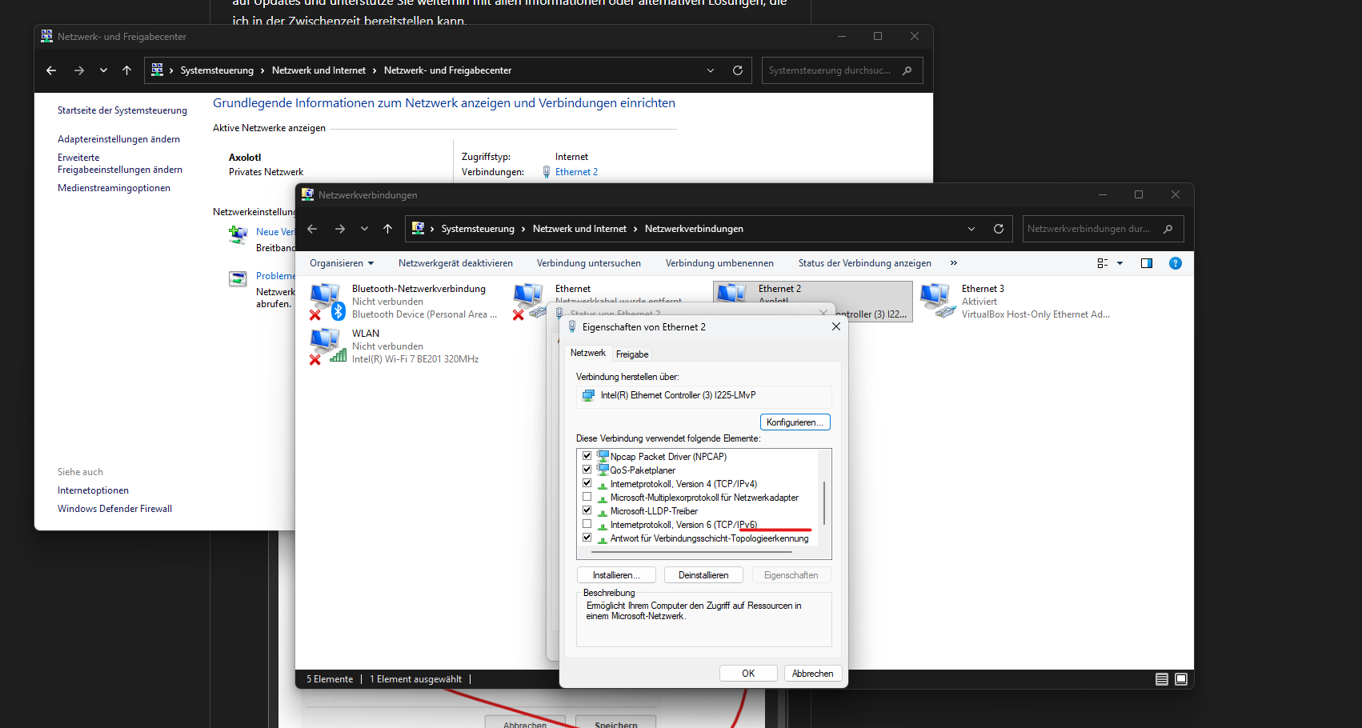The image size is (1362, 728).
Task: Open view options dropdown arrow
Action: [x=1120, y=263]
